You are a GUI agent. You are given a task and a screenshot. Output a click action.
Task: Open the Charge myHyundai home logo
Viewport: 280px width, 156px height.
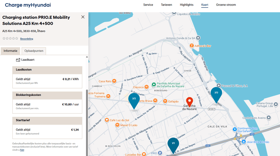28,5
